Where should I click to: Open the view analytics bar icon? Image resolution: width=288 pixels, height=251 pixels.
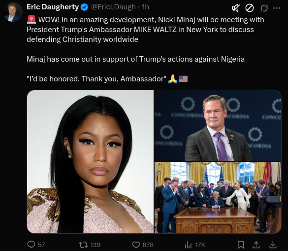click(x=188, y=245)
